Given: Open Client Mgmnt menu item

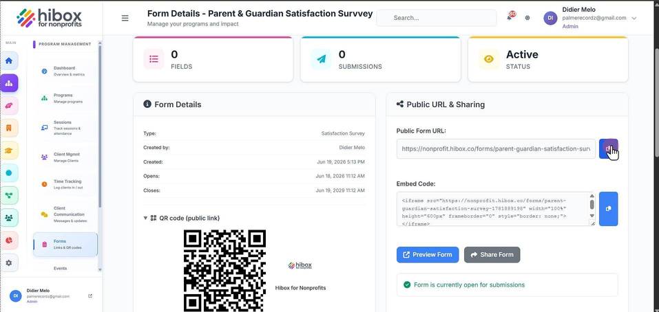Looking at the screenshot, I should 64,157.
